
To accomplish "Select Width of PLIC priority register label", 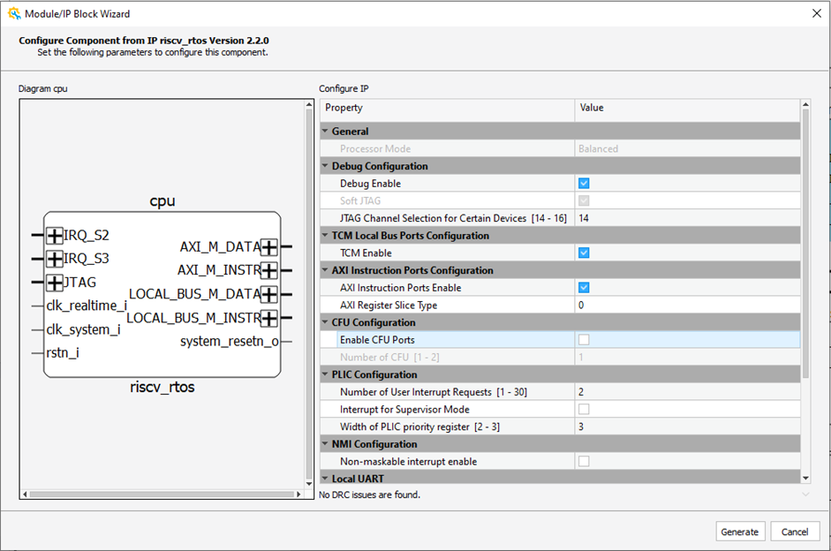I will pos(419,427).
